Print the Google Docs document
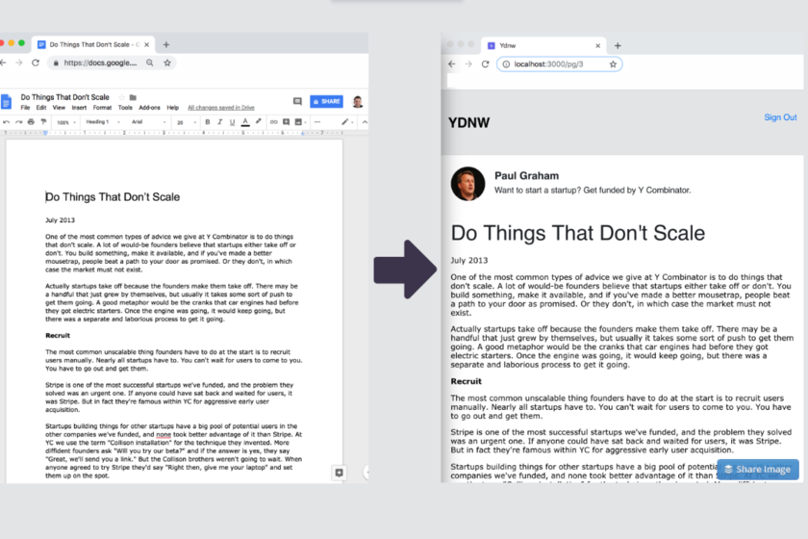808x539 pixels. click(31, 122)
